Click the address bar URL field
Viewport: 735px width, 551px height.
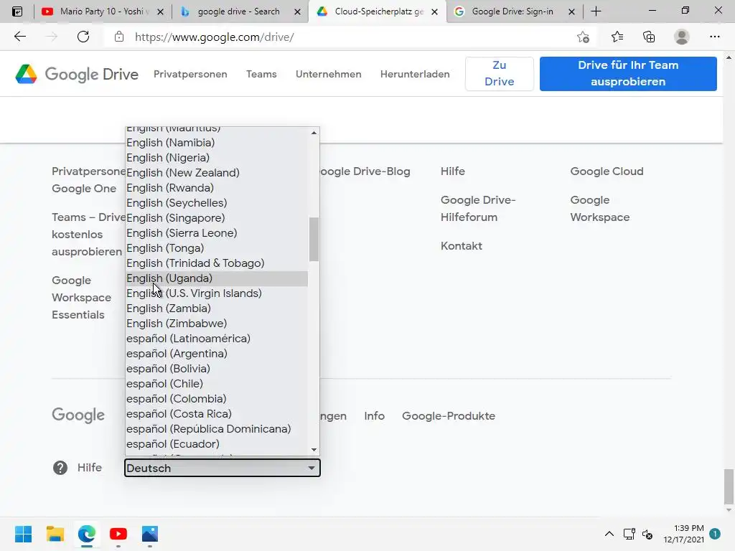point(342,37)
